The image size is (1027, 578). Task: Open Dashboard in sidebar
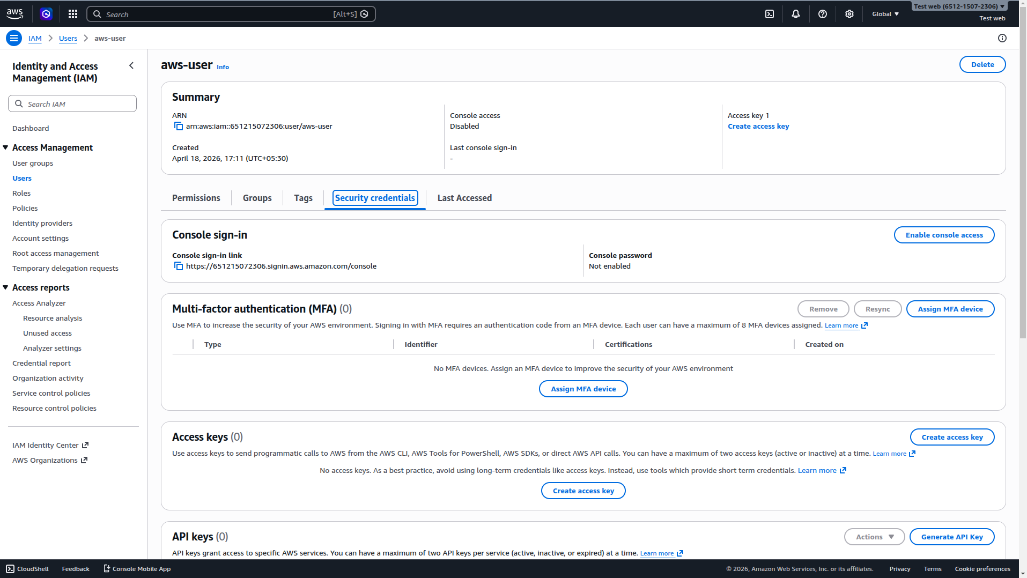[x=31, y=128]
